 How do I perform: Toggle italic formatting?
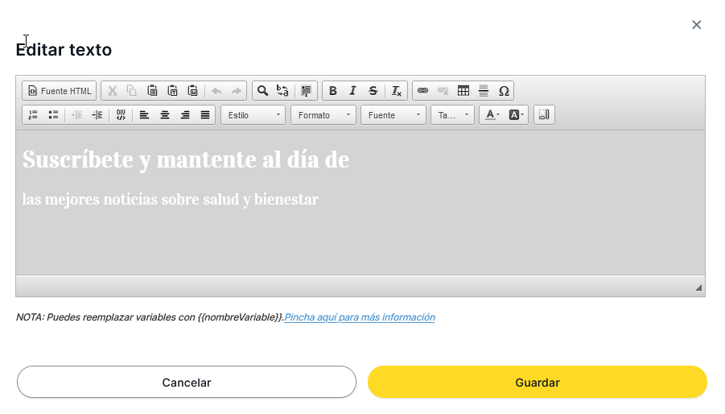coord(352,91)
